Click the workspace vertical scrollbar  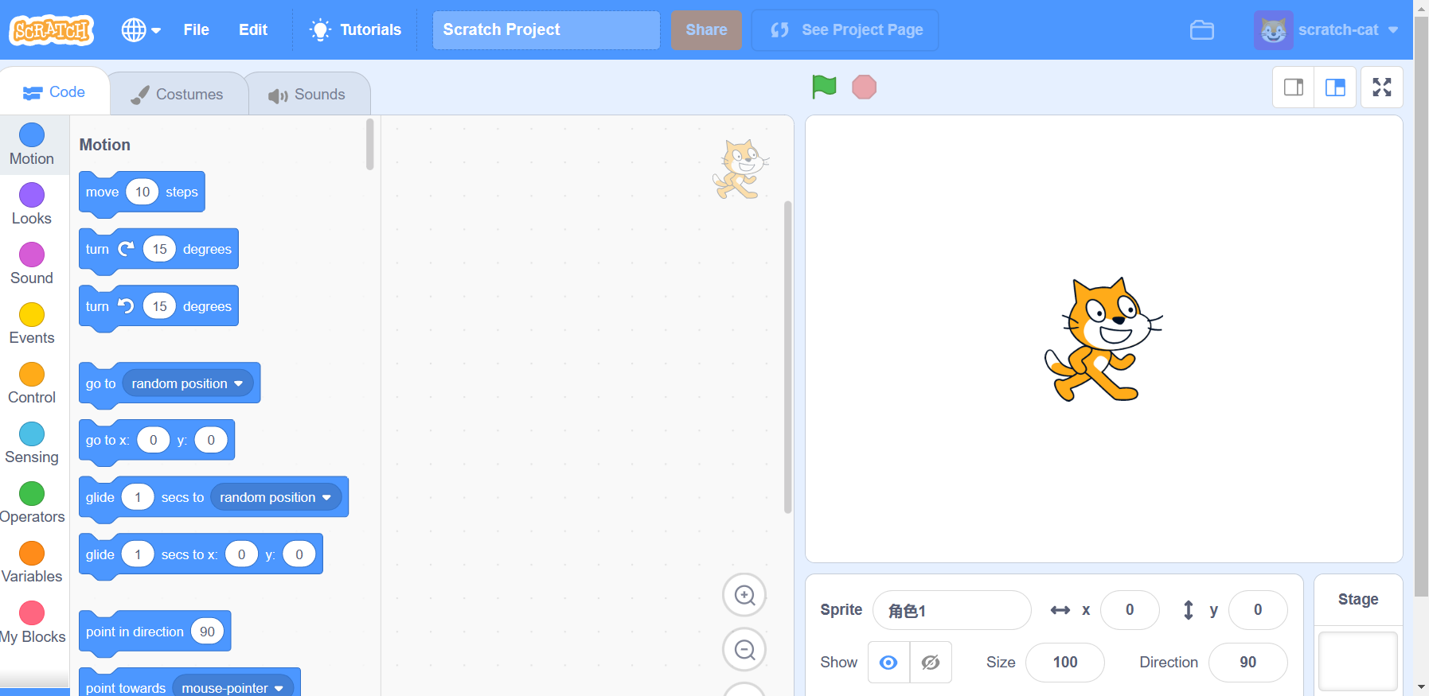pyautogui.click(x=788, y=357)
